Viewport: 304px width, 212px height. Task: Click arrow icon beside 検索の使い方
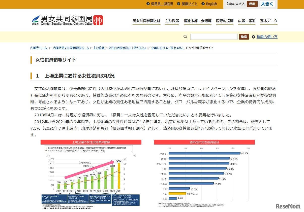253,37
